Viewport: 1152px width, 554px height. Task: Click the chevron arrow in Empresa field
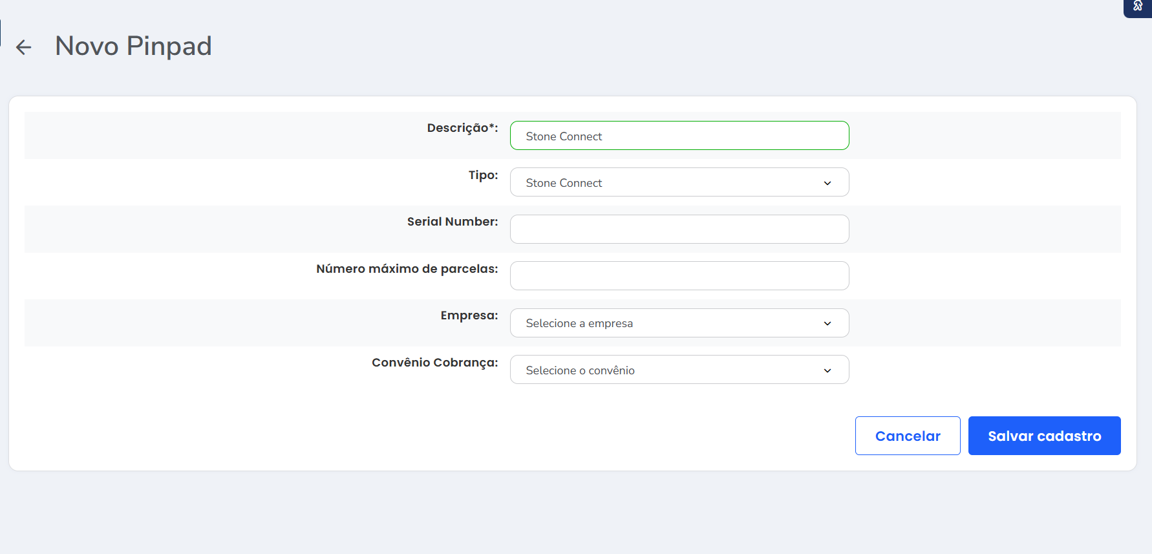(x=827, y=324)
